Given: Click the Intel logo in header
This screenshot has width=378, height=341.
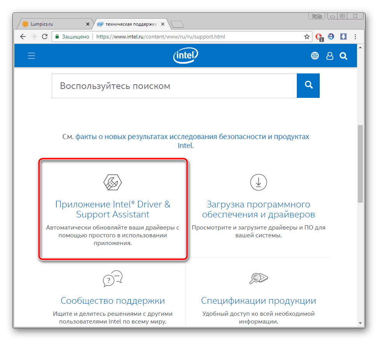Looking at the screenshot, I should (186, 56).
